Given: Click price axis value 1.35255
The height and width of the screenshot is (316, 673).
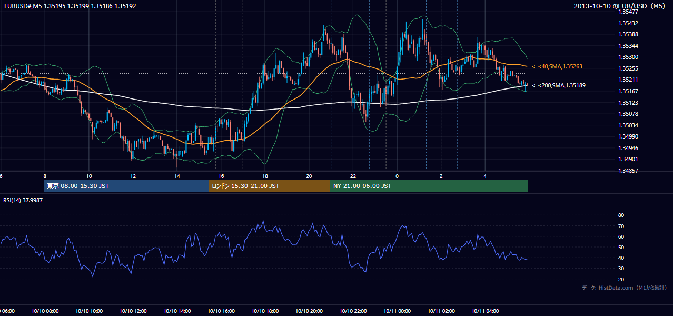Looking at the screenshot, I should 628,68.
